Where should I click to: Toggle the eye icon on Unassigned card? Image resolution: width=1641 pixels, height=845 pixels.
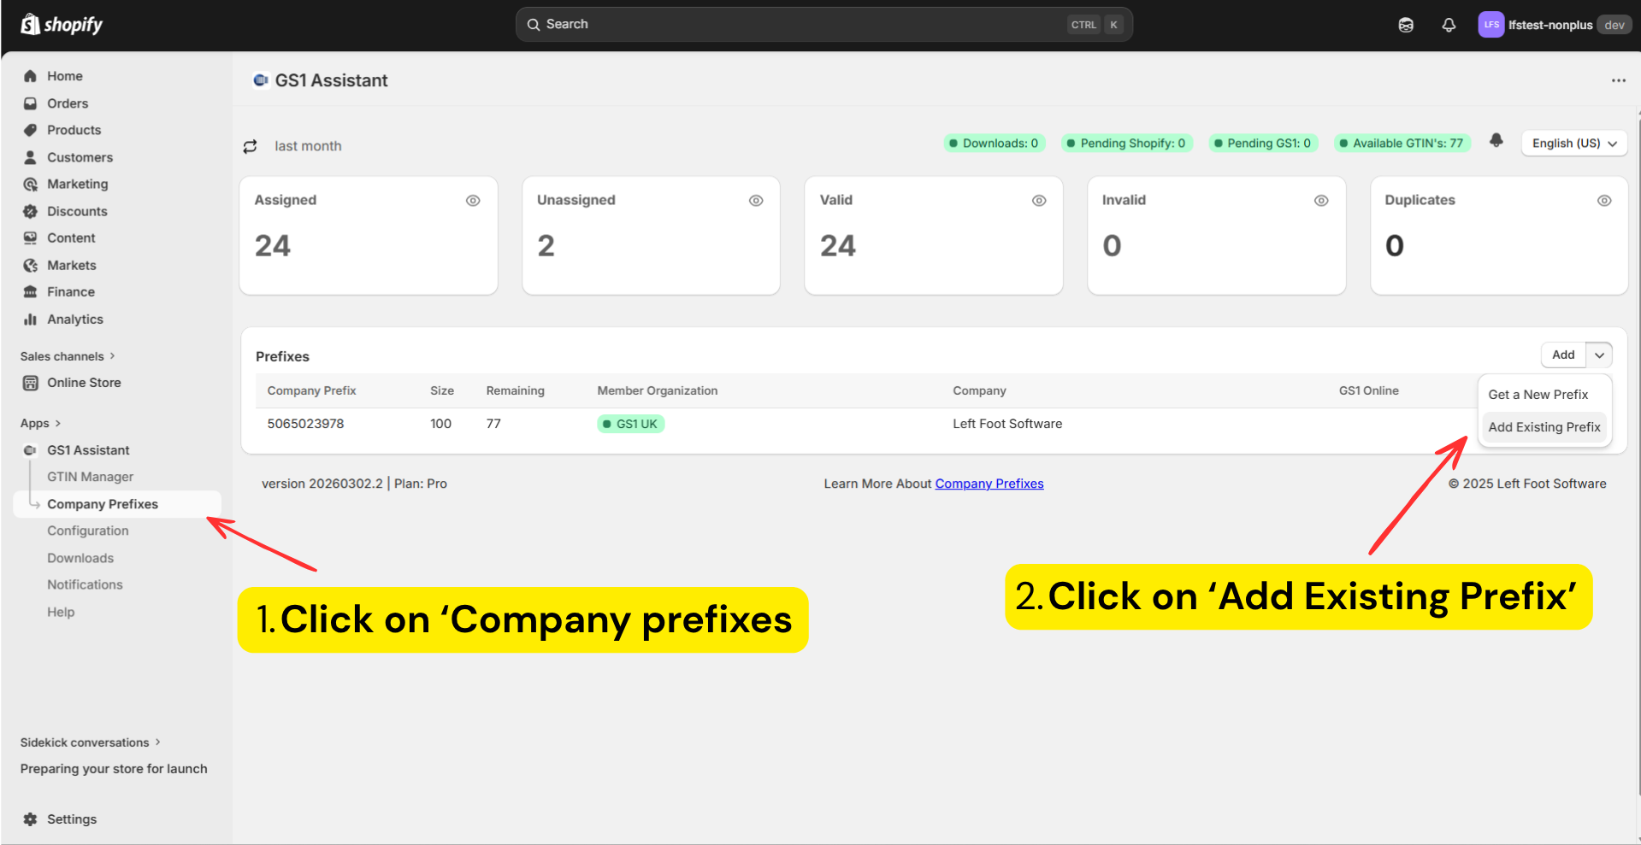tap(756, 201)
